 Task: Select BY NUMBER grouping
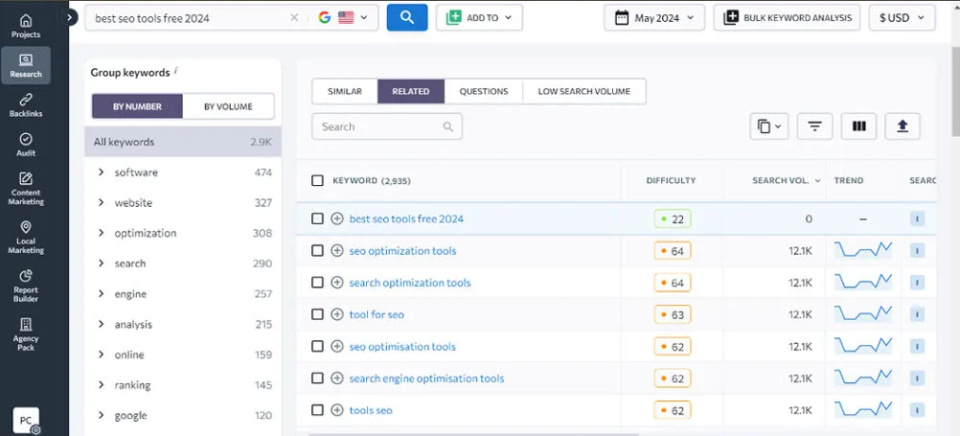(x=137, y=106)
